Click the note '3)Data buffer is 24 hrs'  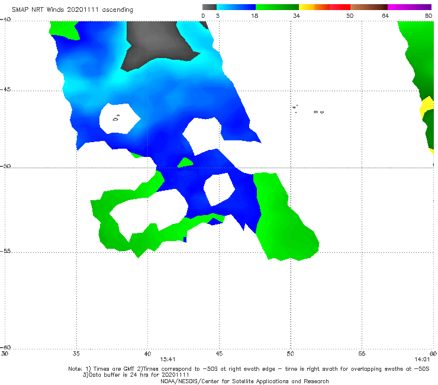coord(136,375)
